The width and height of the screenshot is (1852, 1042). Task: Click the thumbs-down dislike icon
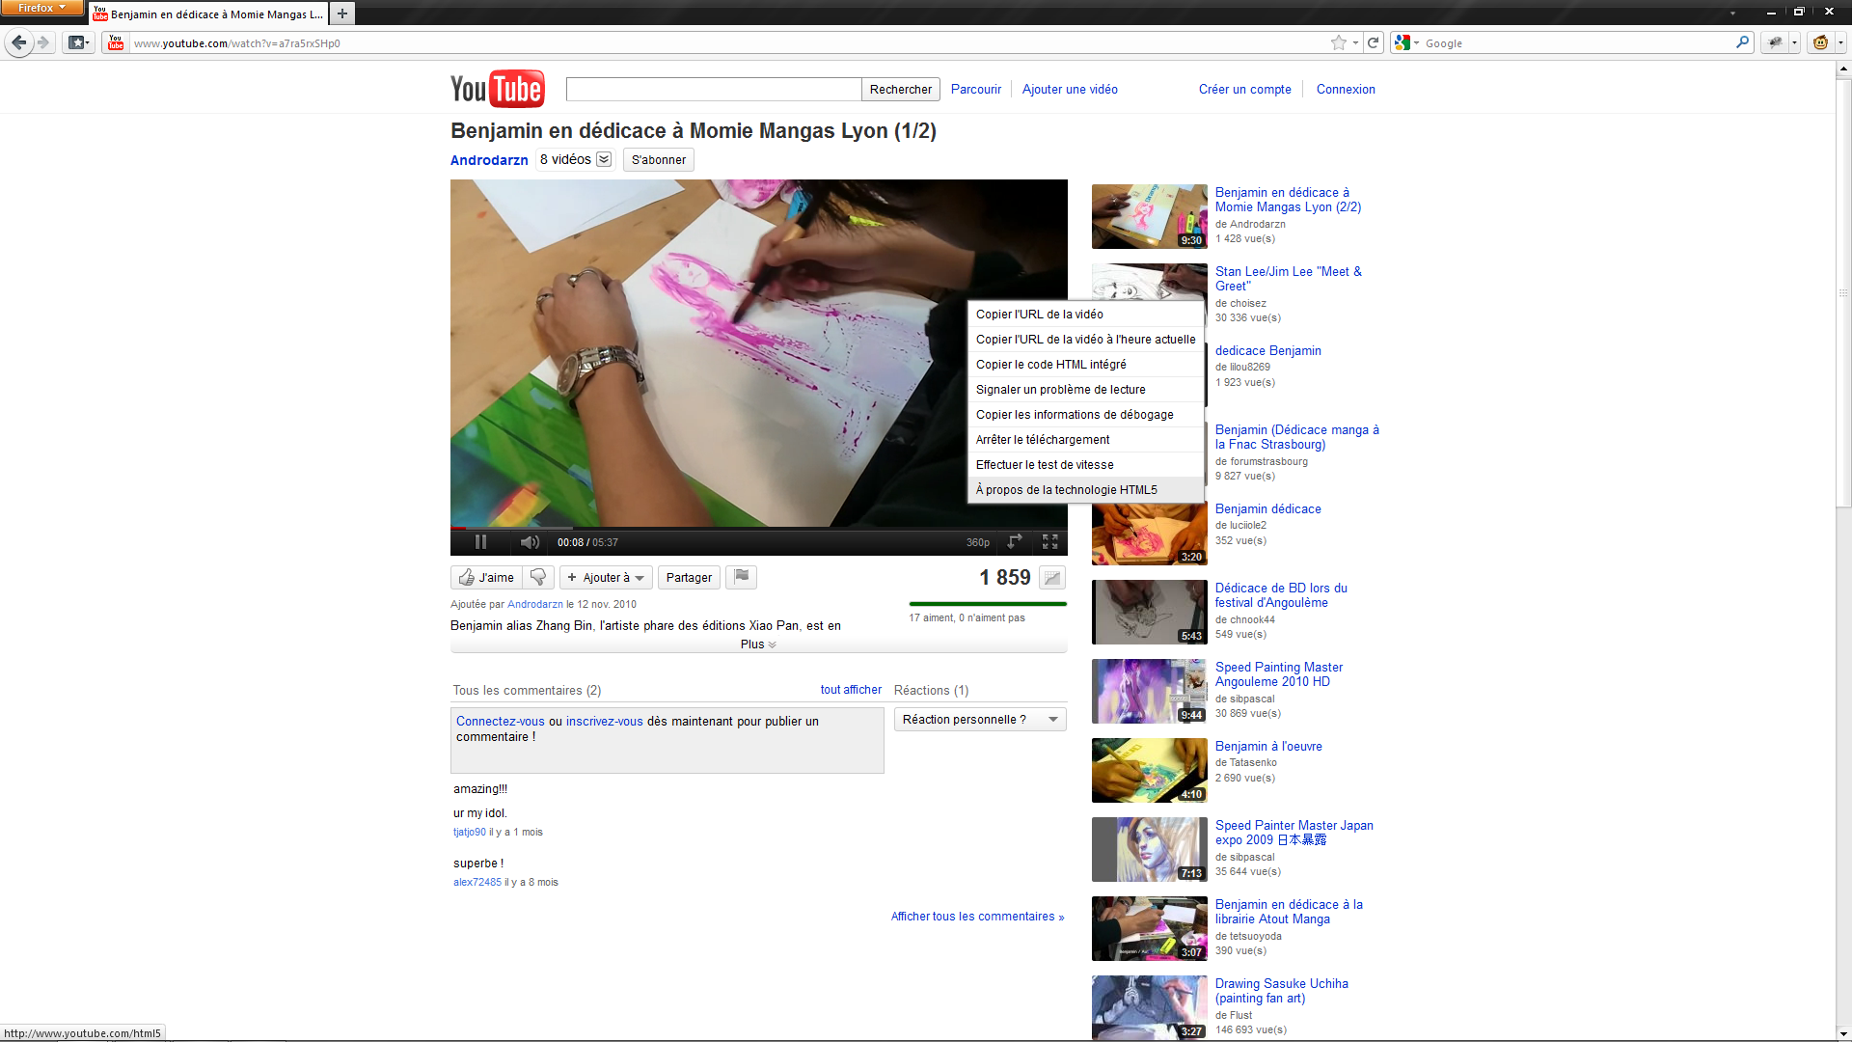(x=538, y=577)
